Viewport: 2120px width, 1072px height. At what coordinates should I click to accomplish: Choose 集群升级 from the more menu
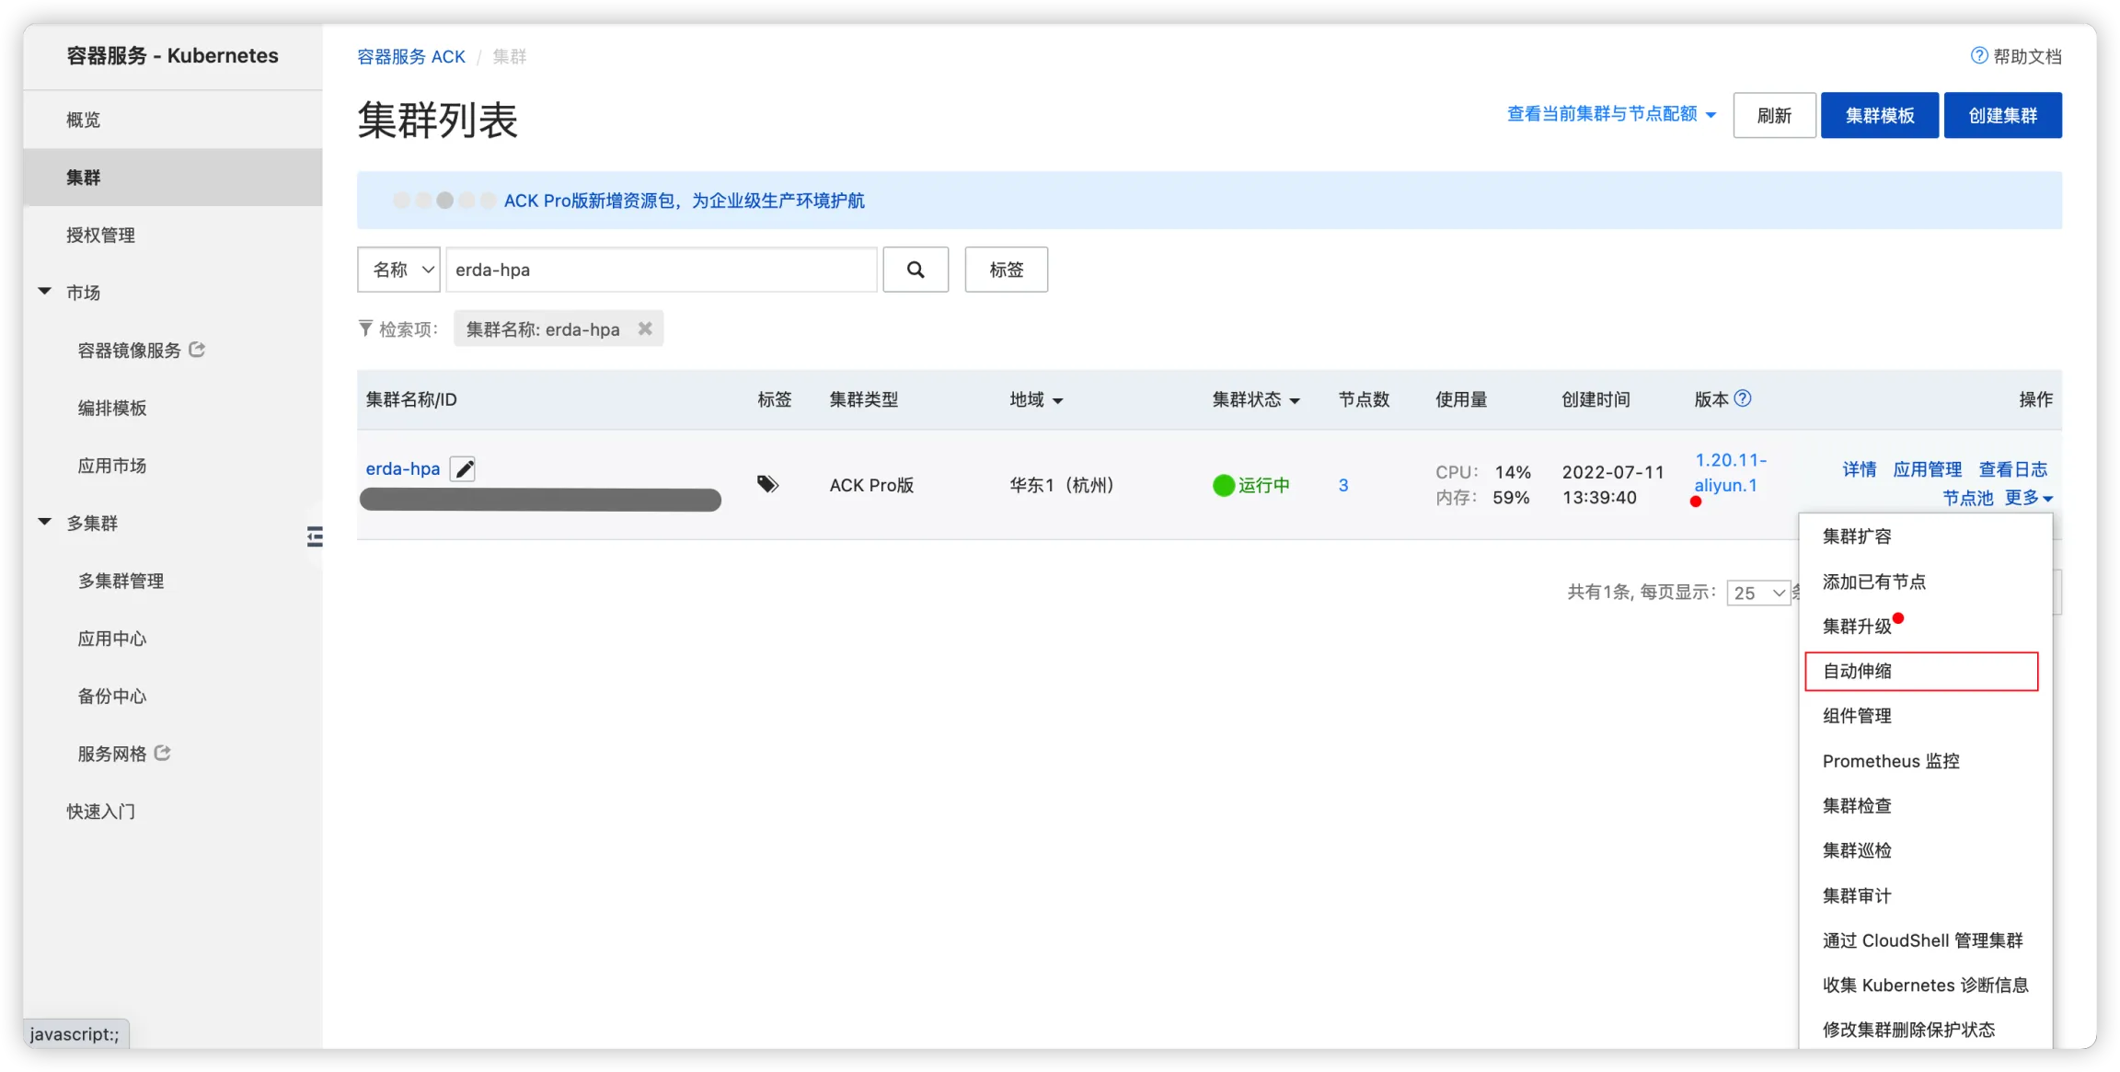(x=1857, y=627)
